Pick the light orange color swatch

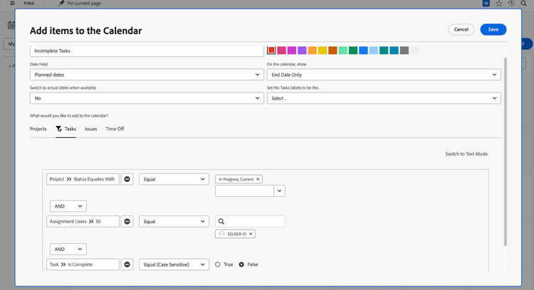tap(312, 50)
